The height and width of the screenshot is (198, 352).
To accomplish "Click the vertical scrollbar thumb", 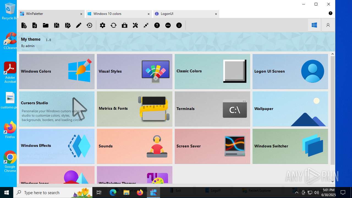I will (x=332, y=110).
